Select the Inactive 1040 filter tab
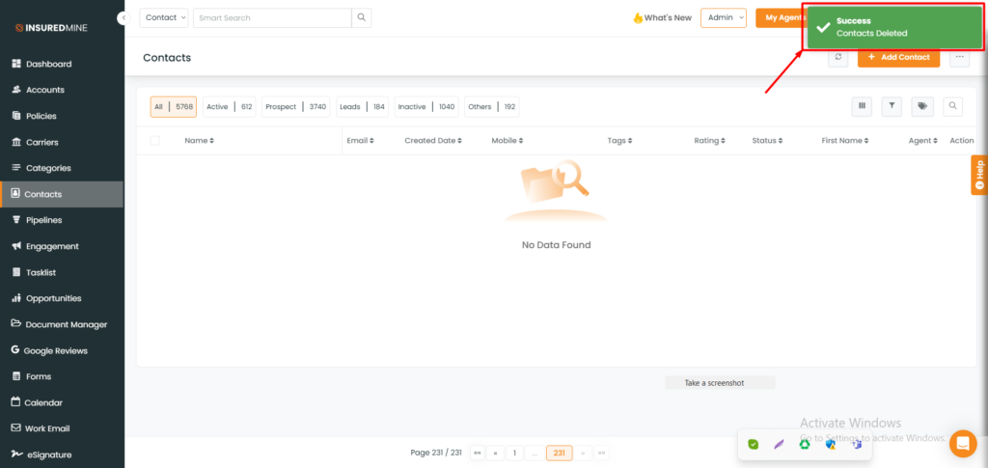The height and width of the screenshot is (468, 988). [426, 107]
